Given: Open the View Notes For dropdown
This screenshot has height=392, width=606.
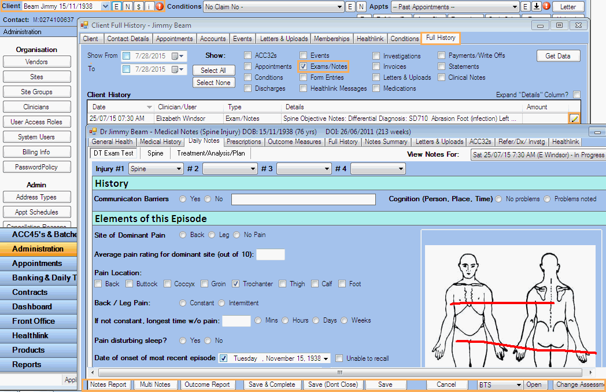Looking at the screenshot, I should pos(538,155).
